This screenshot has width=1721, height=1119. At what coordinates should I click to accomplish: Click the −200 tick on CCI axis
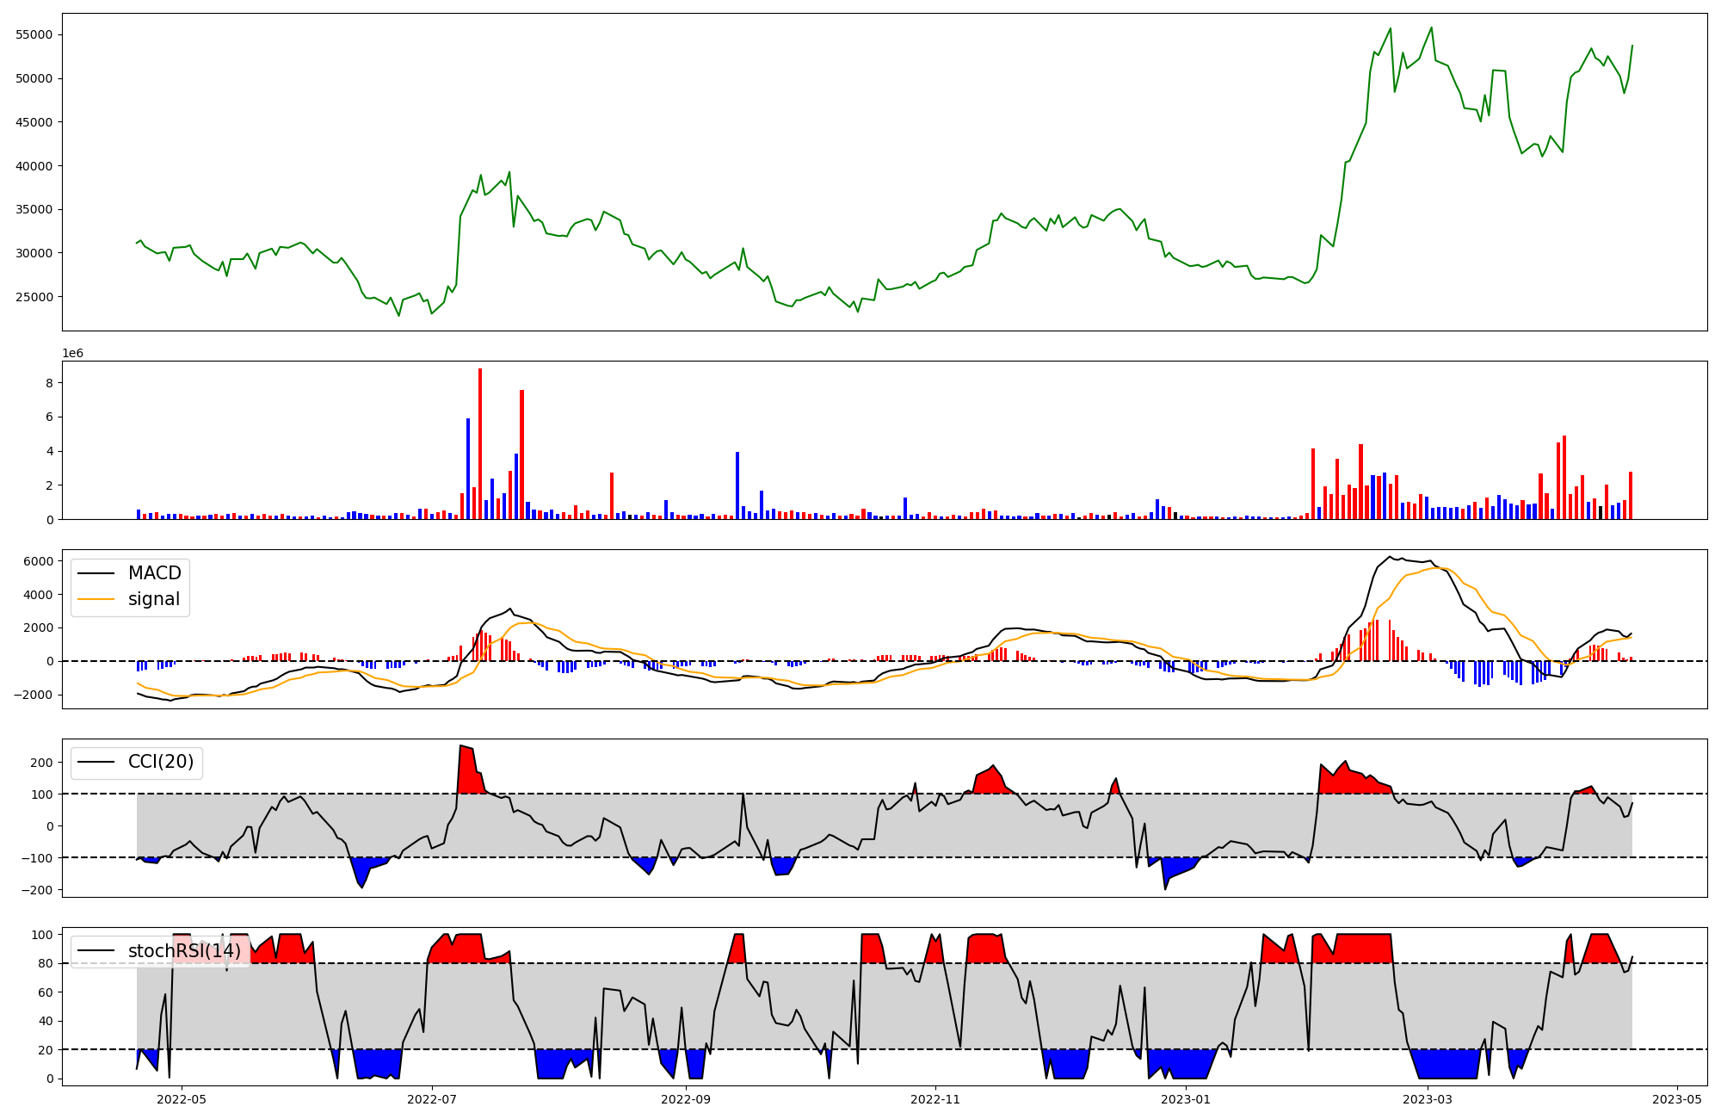click(x=38, y=890)
